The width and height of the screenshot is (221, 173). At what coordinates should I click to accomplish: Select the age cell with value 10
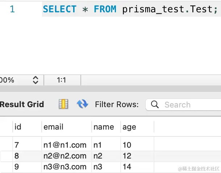pyautogui.click(x=137, y=145)
